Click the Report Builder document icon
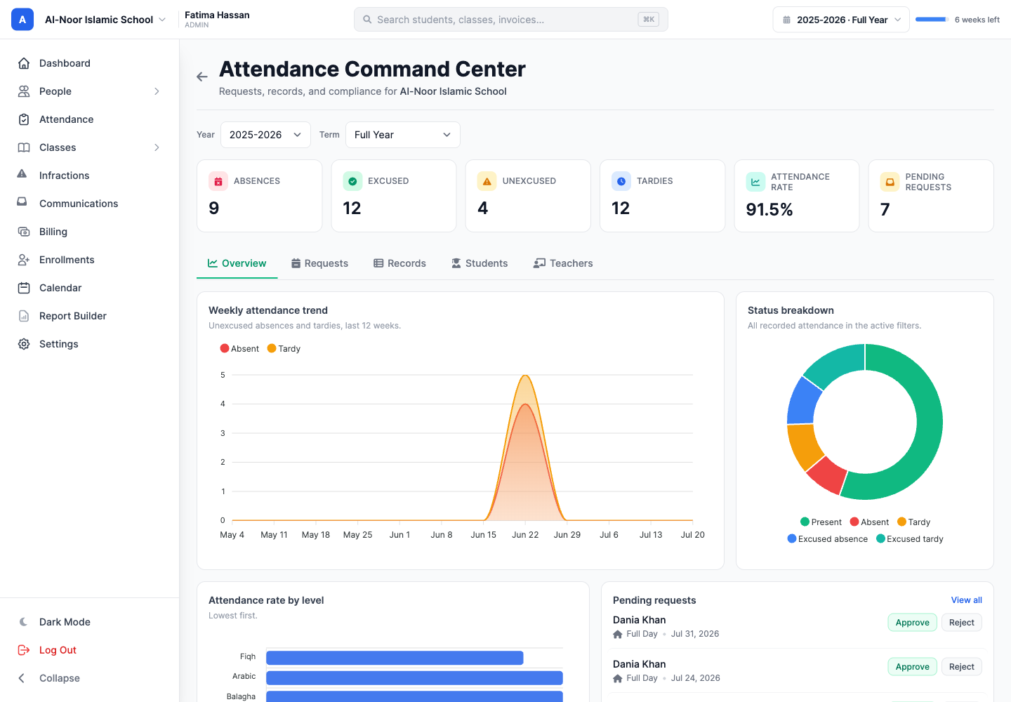This screenshot has width=1011, height=702. [x=24, y=316]
